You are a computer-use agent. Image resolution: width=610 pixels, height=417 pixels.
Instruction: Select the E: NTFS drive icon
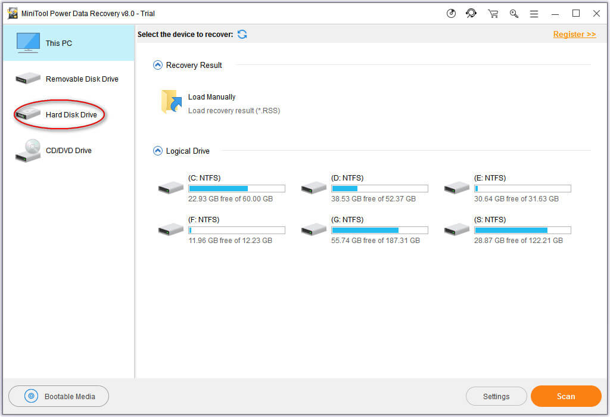pyautogui.click(x=457, y=188)
